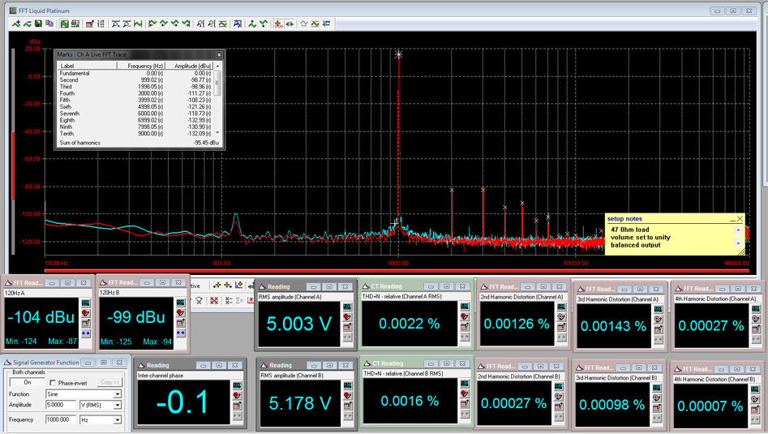Viewport: 768px width, 434px height.
Task: Click the 1.00 display icon in 120Hz A reading
Action: [x=86, y=303]
